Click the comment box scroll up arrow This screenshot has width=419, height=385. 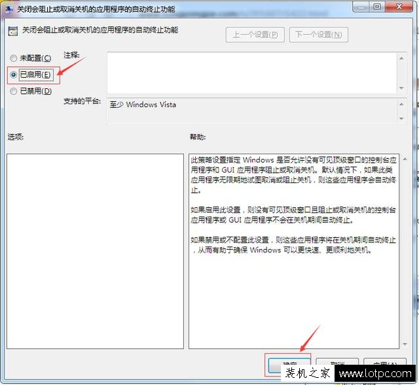point(401,58)
